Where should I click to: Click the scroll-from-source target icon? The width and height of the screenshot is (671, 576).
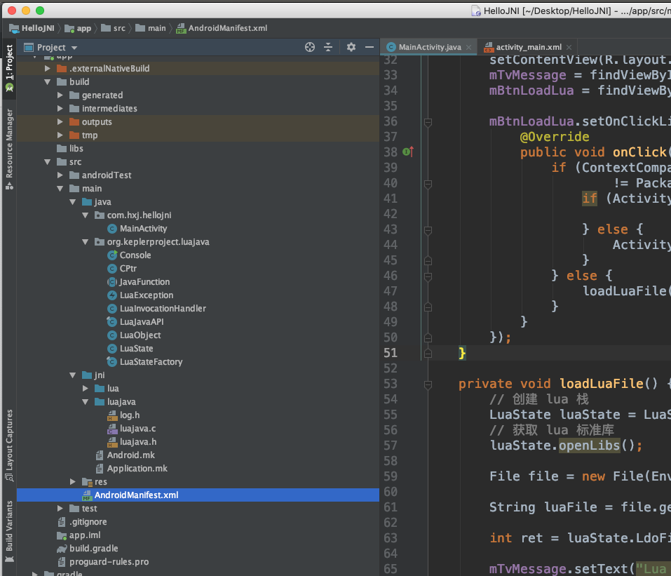pos(310,47)
